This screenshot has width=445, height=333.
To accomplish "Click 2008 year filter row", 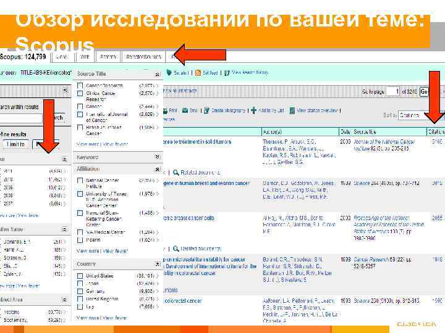I will (33, 195).
